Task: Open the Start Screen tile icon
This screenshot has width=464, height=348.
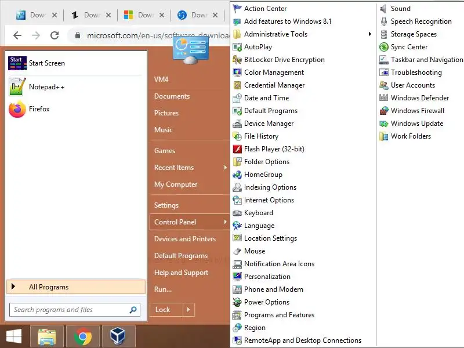Action: [17, 63]
